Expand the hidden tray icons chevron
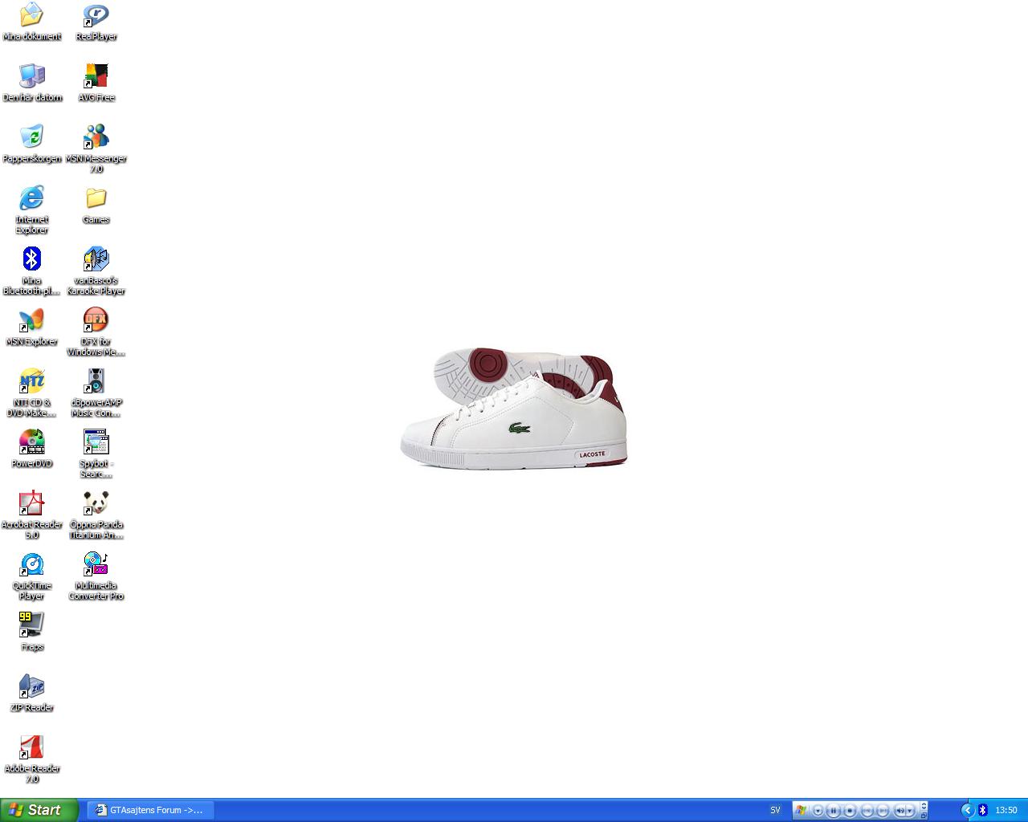The height and width of the screenshot is (822, 1028). 968,810
